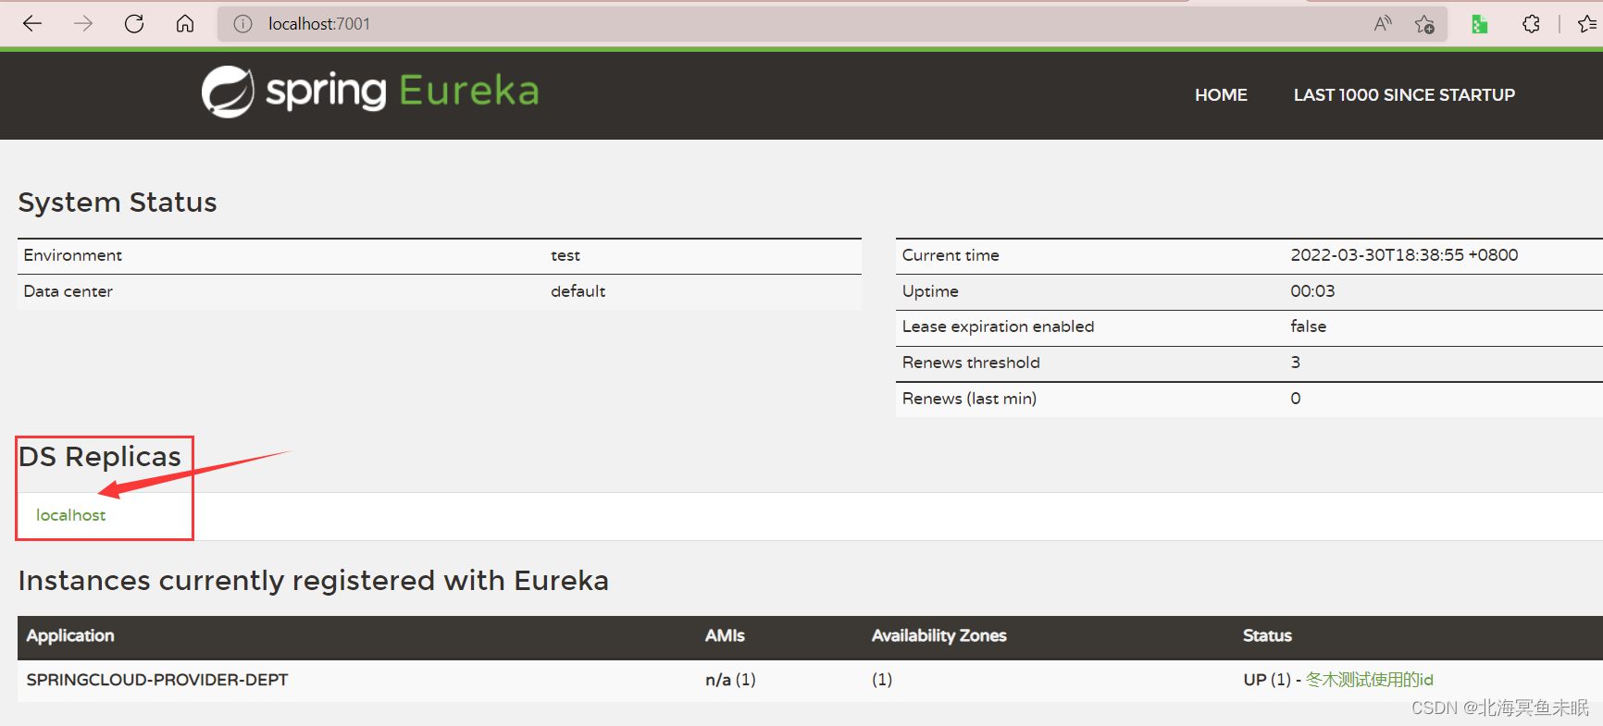Select the Renews threshold value 3
This screenshot has width=1603, height=726.
pyautogui.click(x=1296, y=363)
